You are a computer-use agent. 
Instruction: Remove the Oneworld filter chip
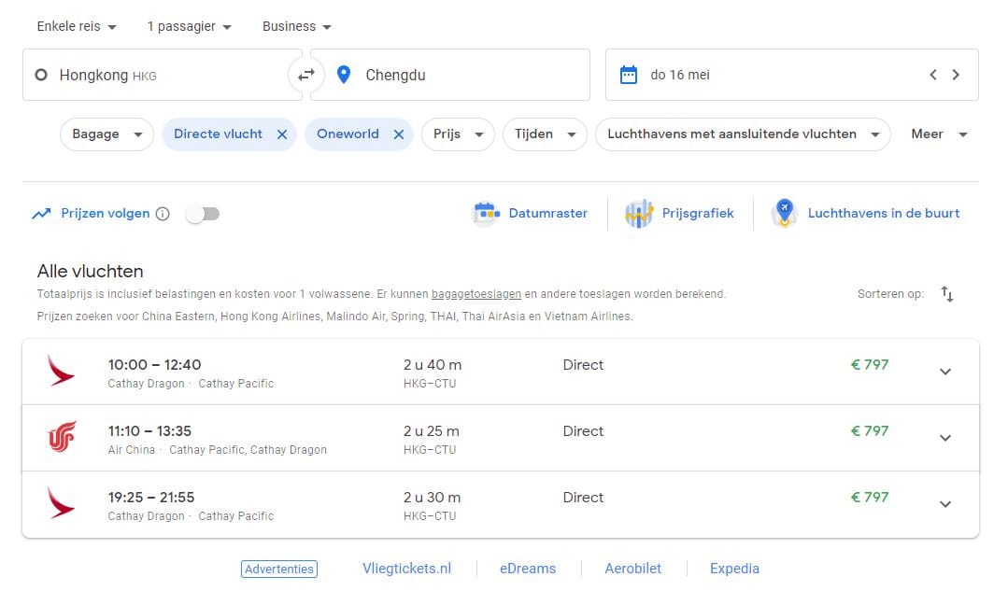[x=398, y=134]
